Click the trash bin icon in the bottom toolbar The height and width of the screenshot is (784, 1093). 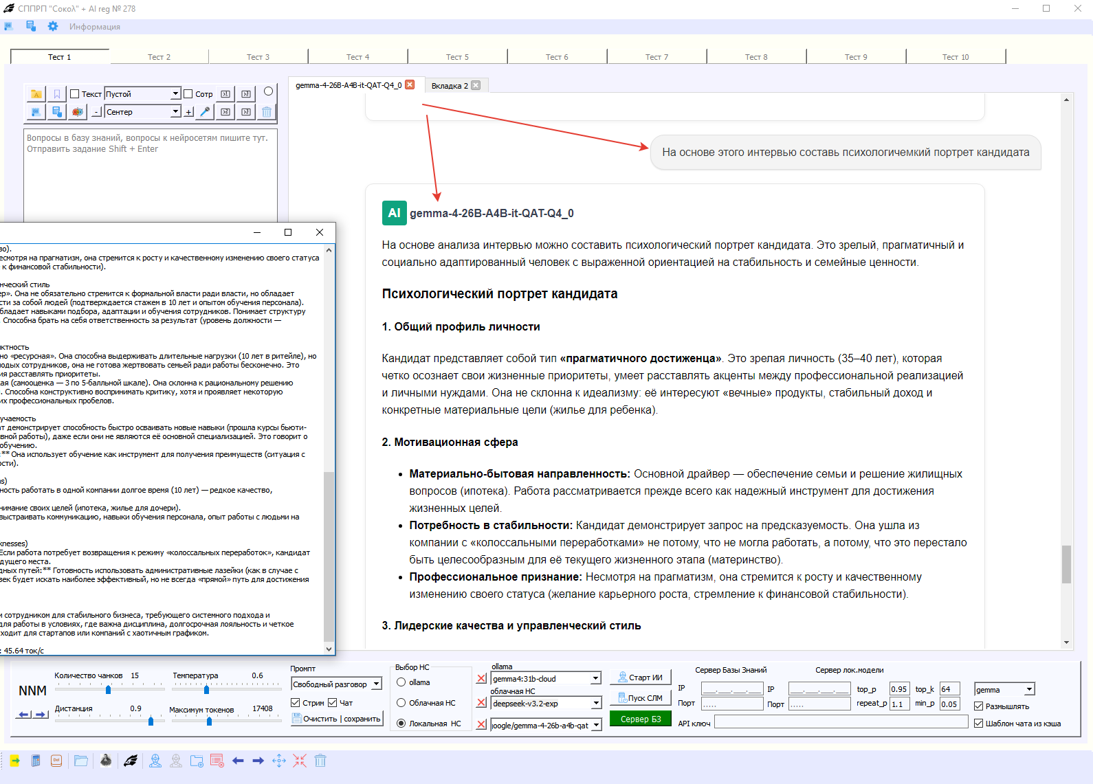pos(320,761)
